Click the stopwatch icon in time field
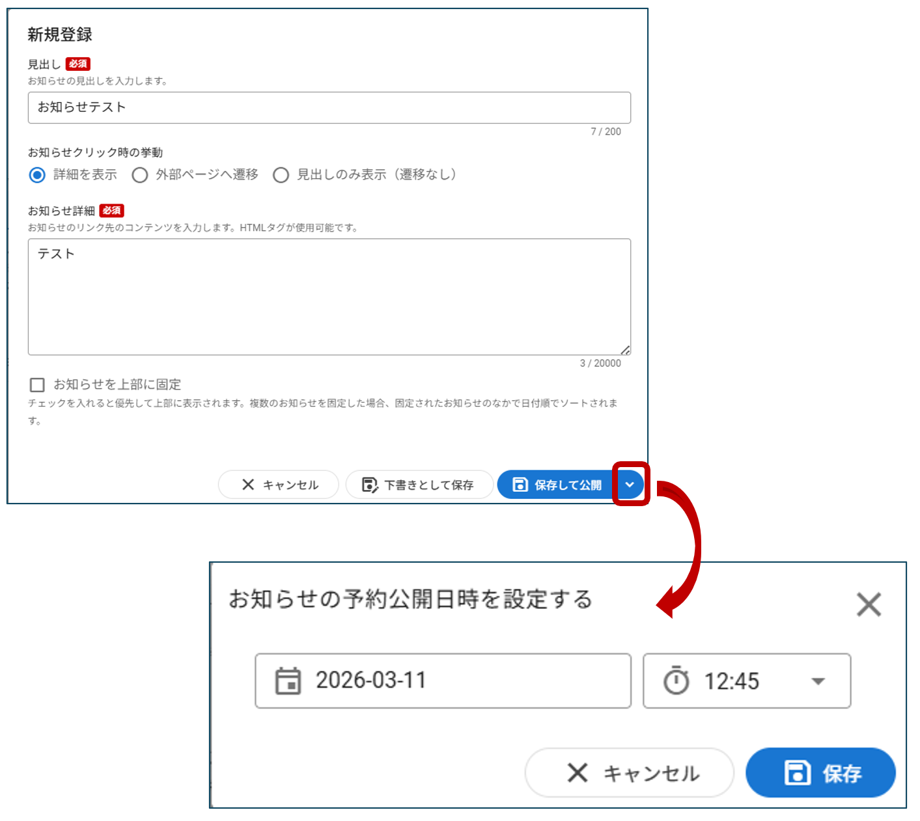Viewport: 920px width, 821px height. [x=676, y=681]
